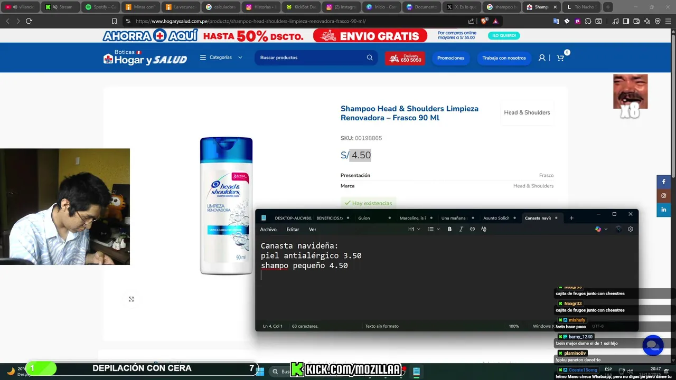Image resolution: width=676 pixels, height=380 pixels.
Task: Click the Copilot icon in Notepad
Action: (x=598, y=229)
